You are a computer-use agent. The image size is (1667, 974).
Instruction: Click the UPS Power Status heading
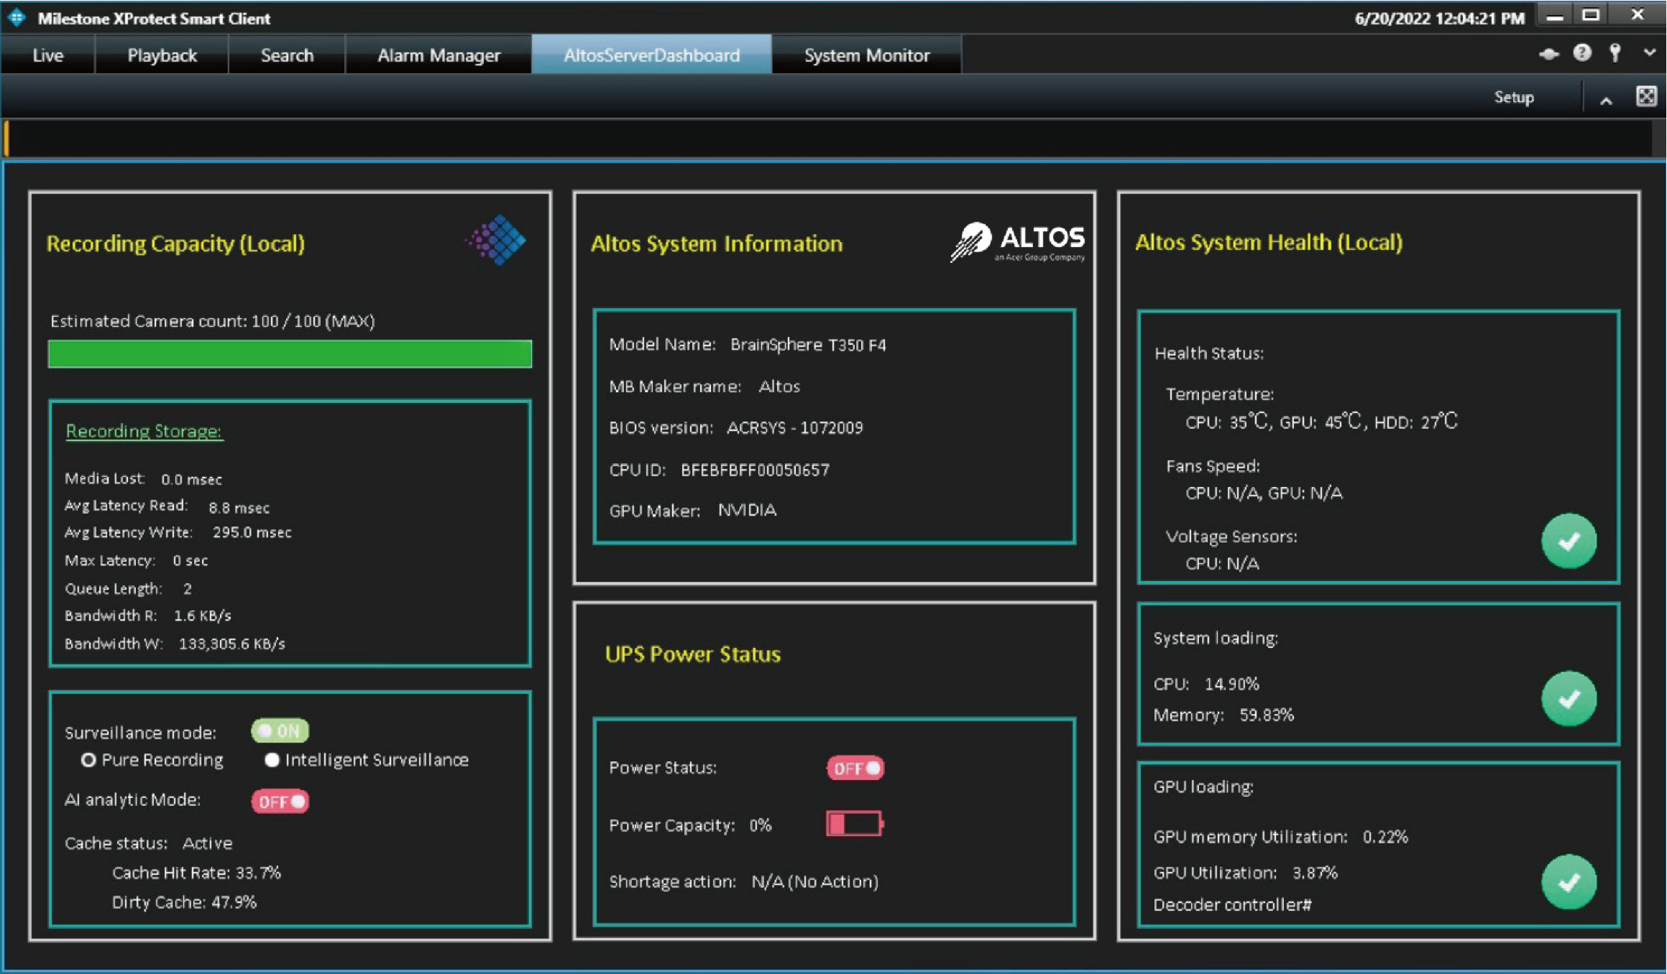coord(693,654)
